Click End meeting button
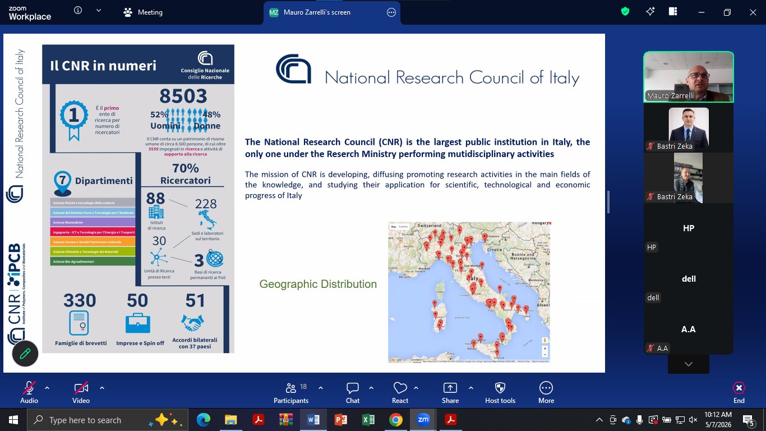The image size is (766, 431). 739,392
